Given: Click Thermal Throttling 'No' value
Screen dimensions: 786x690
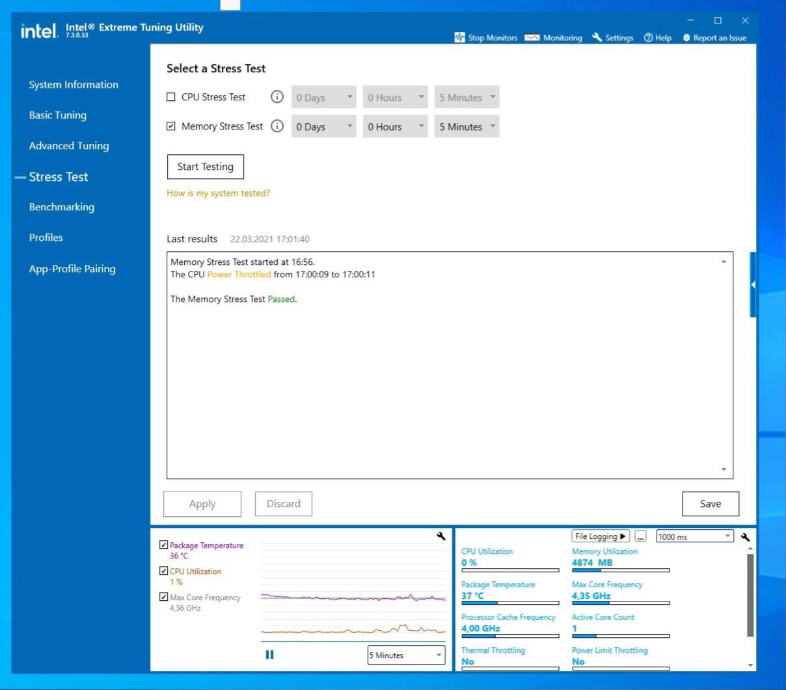Looking at the screenshot, I should [468, 661].
